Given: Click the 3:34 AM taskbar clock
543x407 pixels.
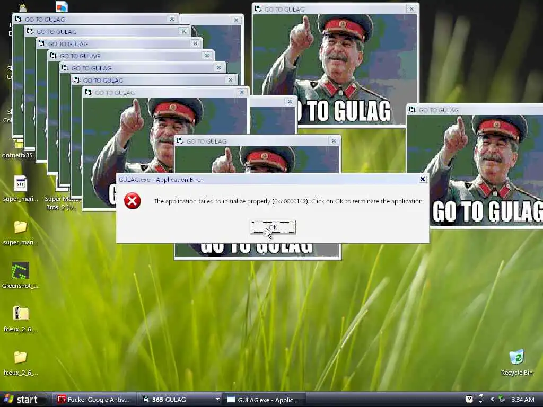Looking at the screenshot, I should pyautogui.click(x=522, y=400).
